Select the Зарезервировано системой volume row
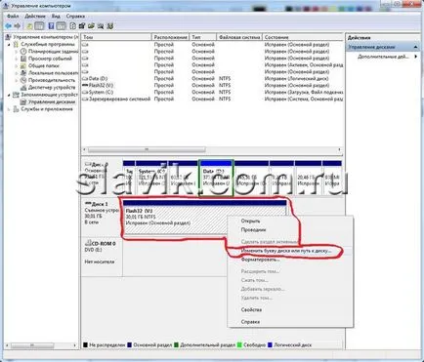The width and height of the screenshot is (424, 362). [212, 99]
